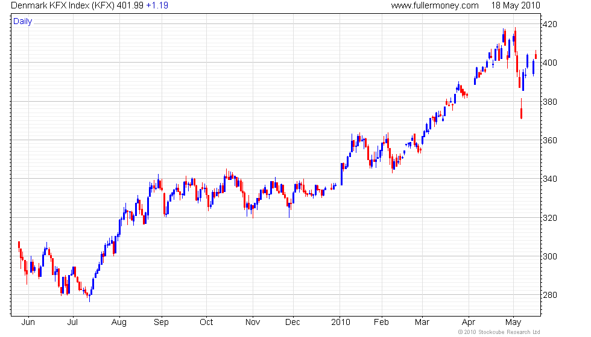This screenshot has width=591, height=337.
Task: Click the 'Jun' month axis label
Action: point(28,323)
